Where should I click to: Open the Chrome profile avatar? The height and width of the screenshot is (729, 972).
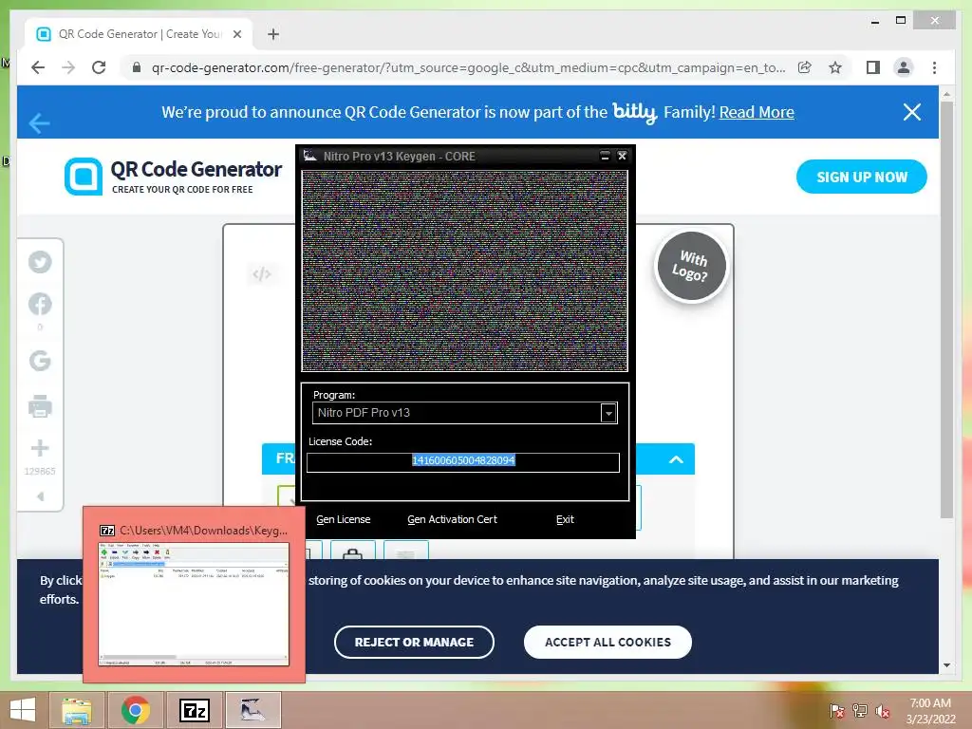pos(904,67)
